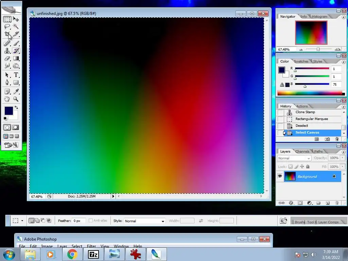Viewport: 348px width, 261px height.
Task: Select the Hand tool
Action: click(x=7, y=99)
